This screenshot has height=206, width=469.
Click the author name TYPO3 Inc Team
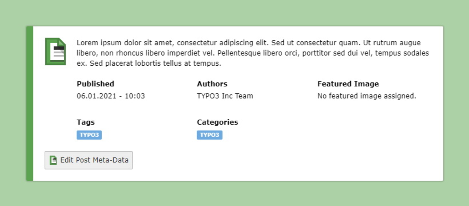point(225,96)
